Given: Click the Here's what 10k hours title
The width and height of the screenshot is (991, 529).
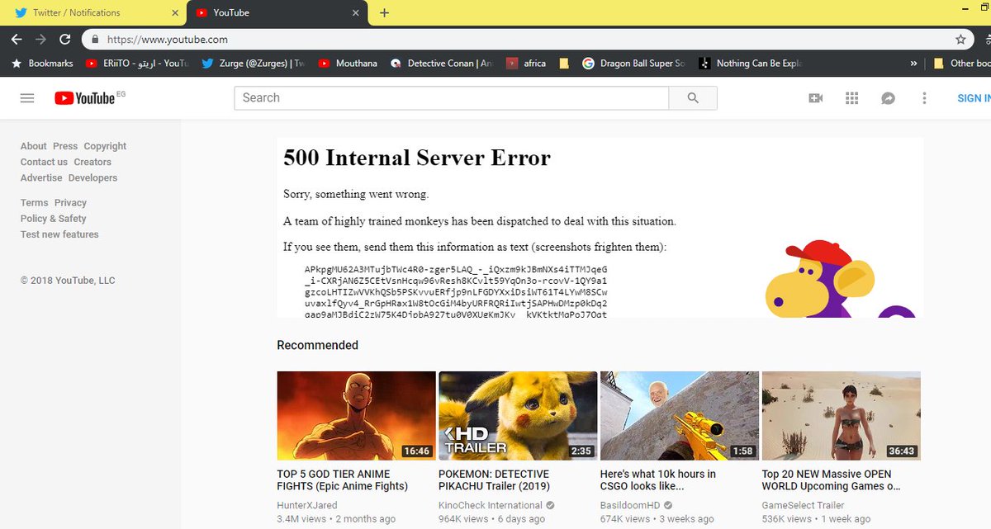Looking at the screenshot, I should [x=658, y=480].
